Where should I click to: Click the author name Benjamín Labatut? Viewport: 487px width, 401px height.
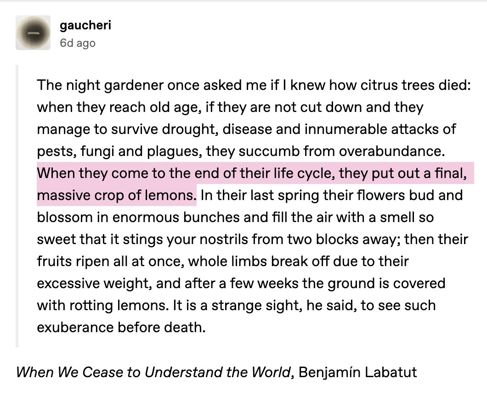pyautogui.click(x=357, y=372)
